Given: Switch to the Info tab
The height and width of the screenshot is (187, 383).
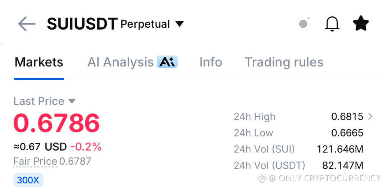Looking at the screenshot, I should click(210, 62).
